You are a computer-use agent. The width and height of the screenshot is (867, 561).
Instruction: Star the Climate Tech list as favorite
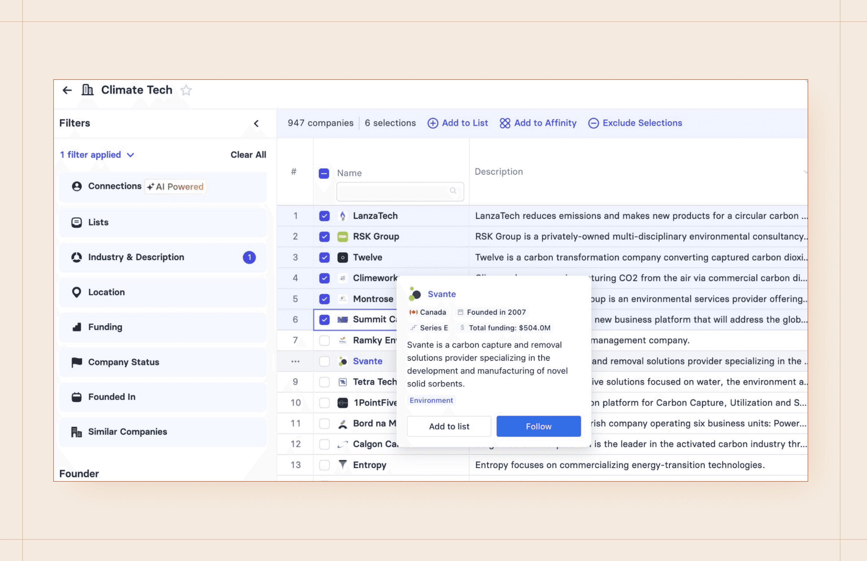(186, 90)
